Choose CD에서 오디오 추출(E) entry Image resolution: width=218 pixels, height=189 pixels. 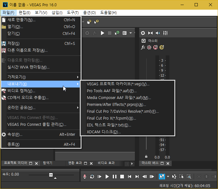tap(41, 97)
